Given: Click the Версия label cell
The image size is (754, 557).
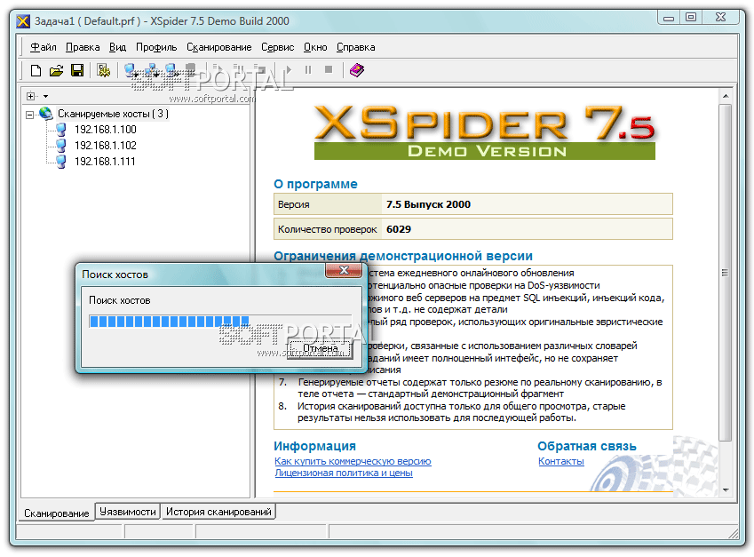Looking at the screenshot, I should click(328, 204).
